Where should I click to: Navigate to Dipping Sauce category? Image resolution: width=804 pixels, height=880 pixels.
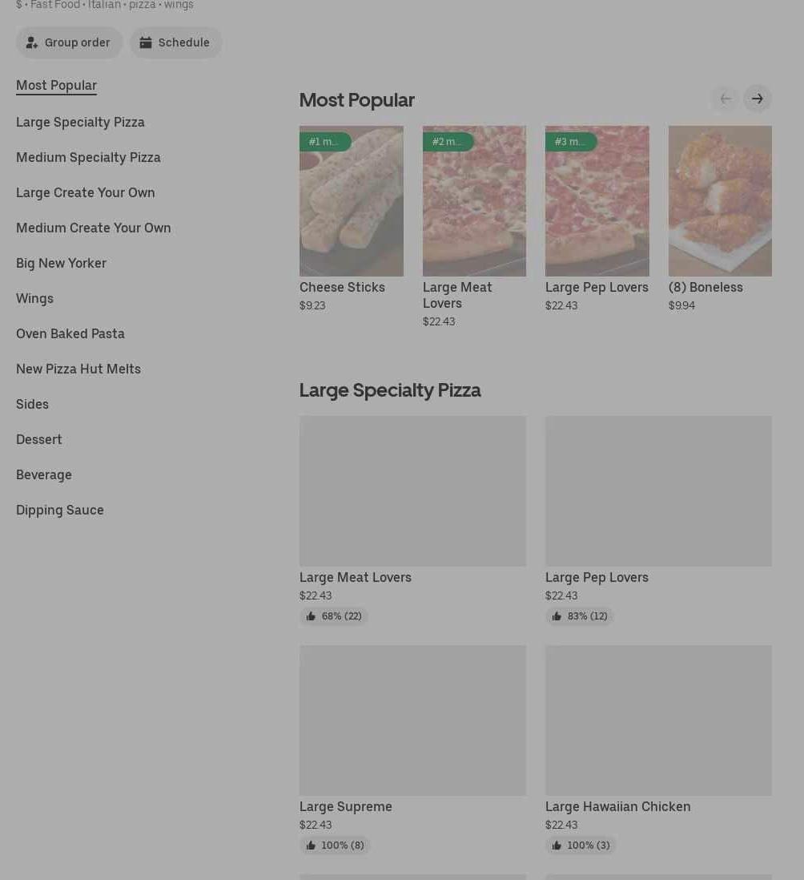(60, 510)
